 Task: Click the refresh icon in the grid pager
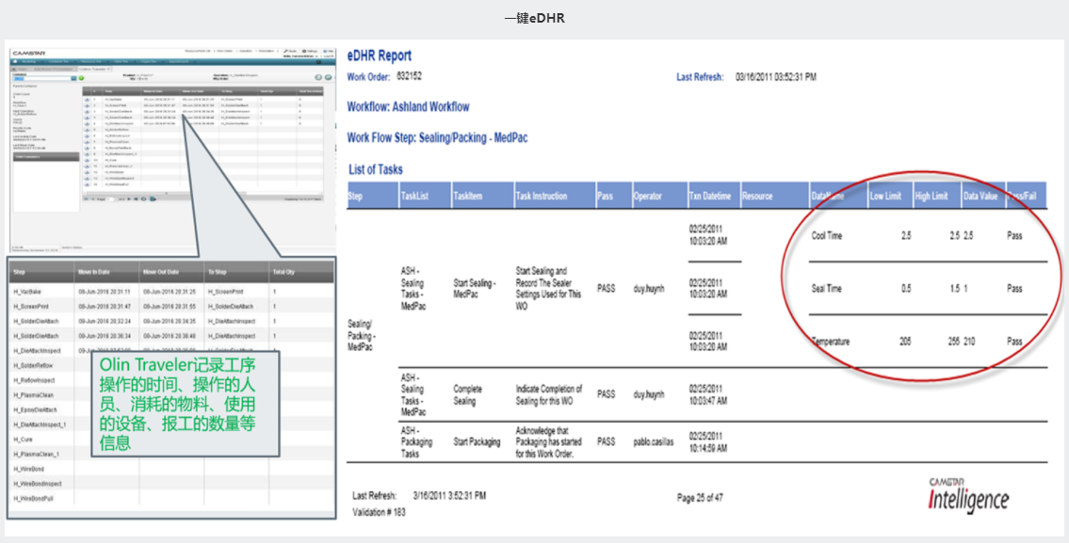[143, 199]
